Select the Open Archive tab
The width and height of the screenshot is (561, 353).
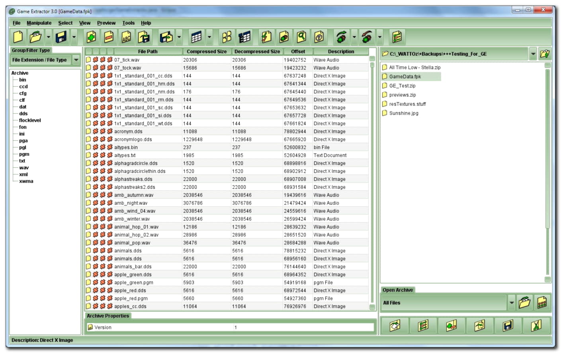click(398, 290)
